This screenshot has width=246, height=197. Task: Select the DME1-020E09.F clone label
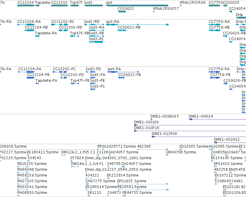(165, 116)
